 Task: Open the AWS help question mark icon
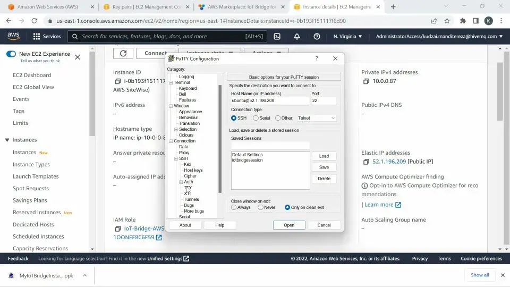(317, 37)
